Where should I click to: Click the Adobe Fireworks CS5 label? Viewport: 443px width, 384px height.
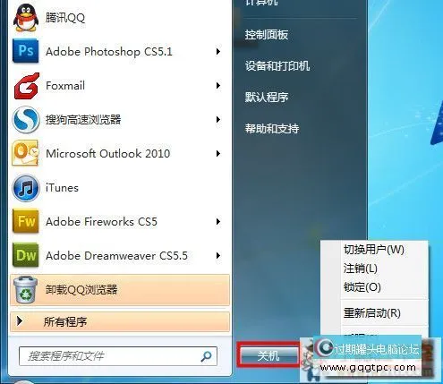point(101,222)
